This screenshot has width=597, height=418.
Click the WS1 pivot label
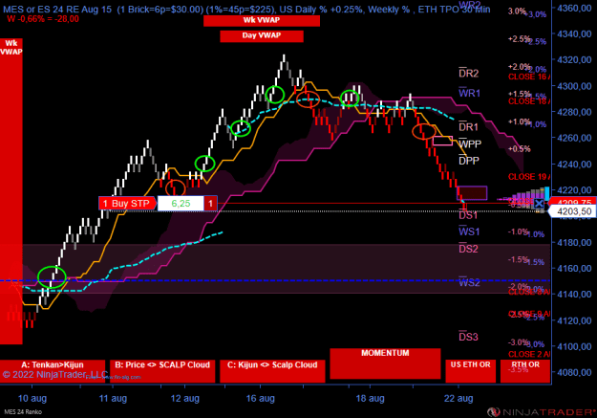pyautogui.click(x=469, y=231)
